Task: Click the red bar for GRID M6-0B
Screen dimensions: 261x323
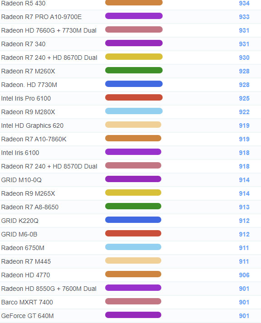Action: pyautogui.click(x=133, y=233)
